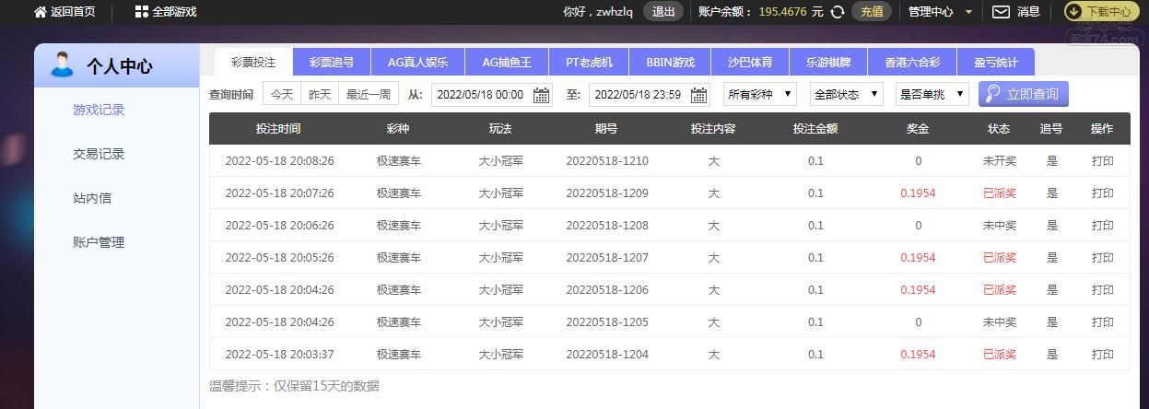Switch to the BBIN游戏 tab
The image size is (1149, 409).
[671, 63]
